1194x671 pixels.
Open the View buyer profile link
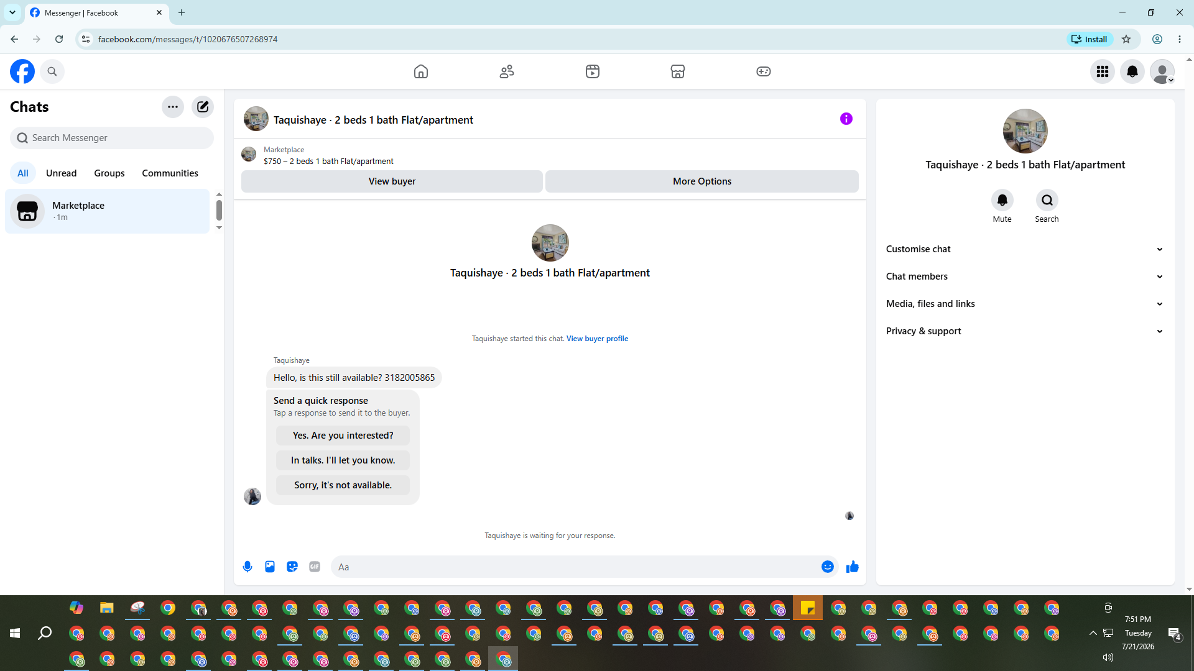597,339
